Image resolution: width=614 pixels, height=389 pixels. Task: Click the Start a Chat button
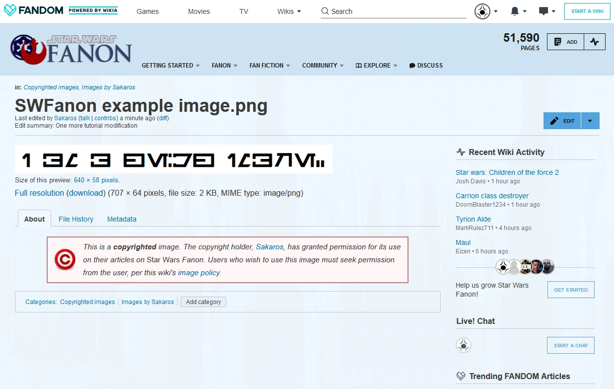pyautogui.click(x=571, y=345)
